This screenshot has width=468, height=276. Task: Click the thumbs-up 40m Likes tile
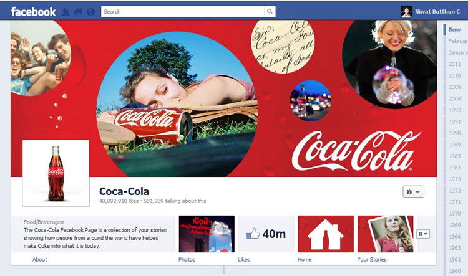tap(266, 234)
